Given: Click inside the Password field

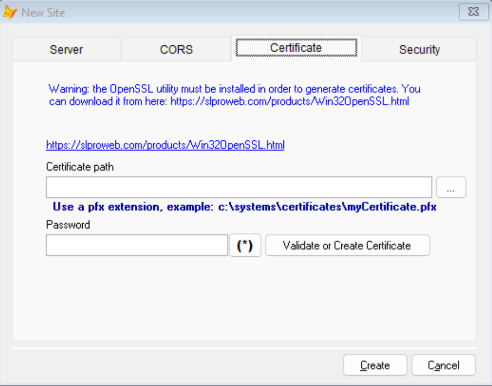Looking at the screenshot, I should 137,245.
